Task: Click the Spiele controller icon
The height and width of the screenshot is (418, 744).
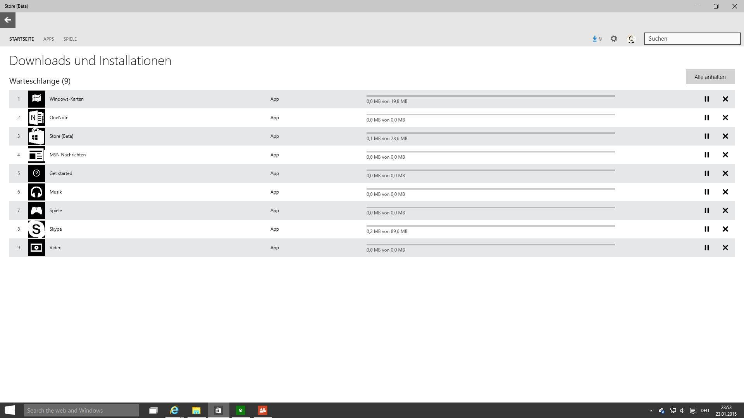Action: 36,211
